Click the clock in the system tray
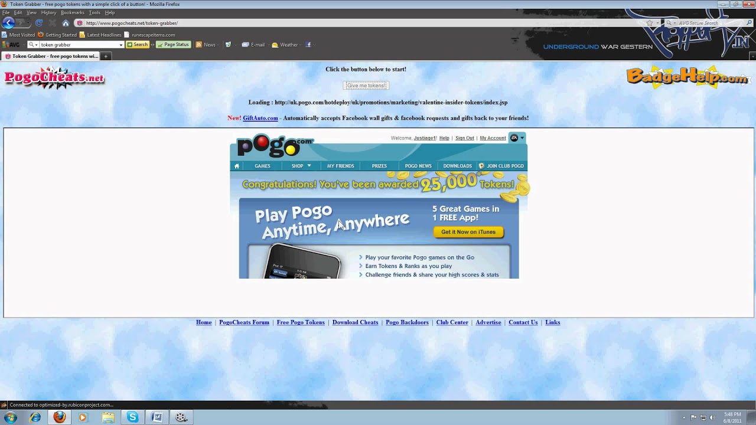 [732, 417]
